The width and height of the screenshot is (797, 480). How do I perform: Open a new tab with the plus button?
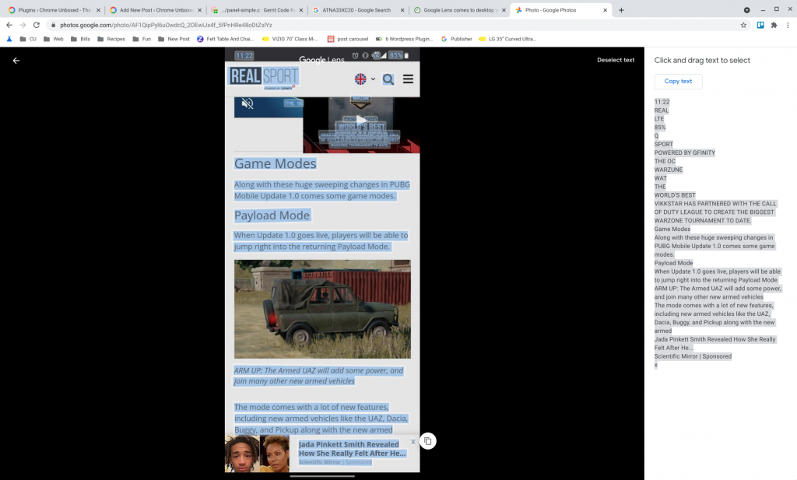pos(621,10)
